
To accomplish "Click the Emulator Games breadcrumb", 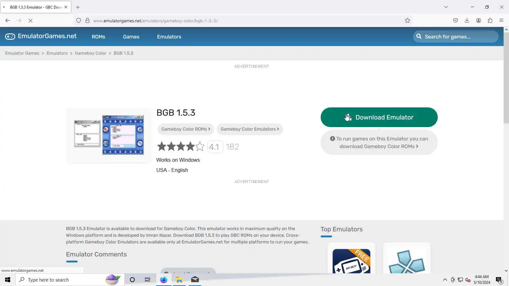I will [22, 53].
